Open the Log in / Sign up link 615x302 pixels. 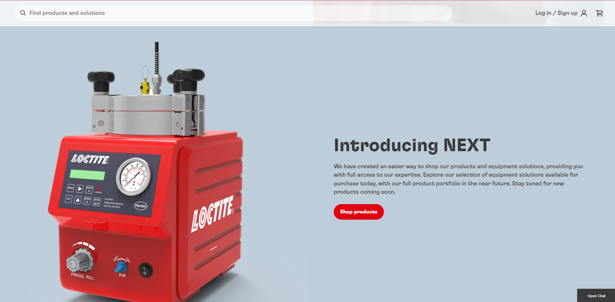(556, 13)
